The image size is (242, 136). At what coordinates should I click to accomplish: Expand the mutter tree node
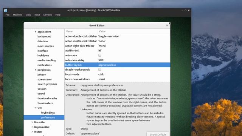click(32, 132)
